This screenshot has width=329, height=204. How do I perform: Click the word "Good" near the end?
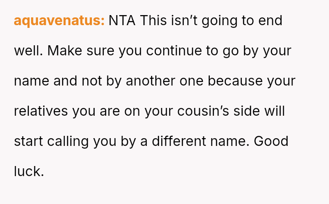click(271, 141)
